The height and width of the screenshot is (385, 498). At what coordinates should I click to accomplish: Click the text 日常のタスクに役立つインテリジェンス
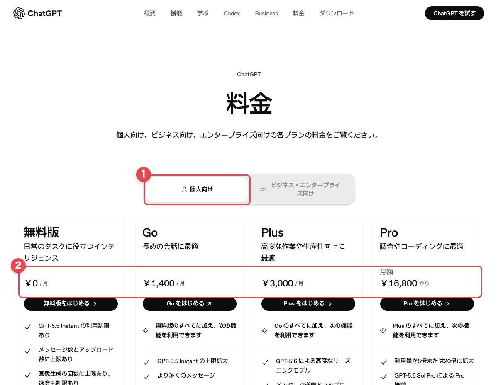tap(69, 252)
